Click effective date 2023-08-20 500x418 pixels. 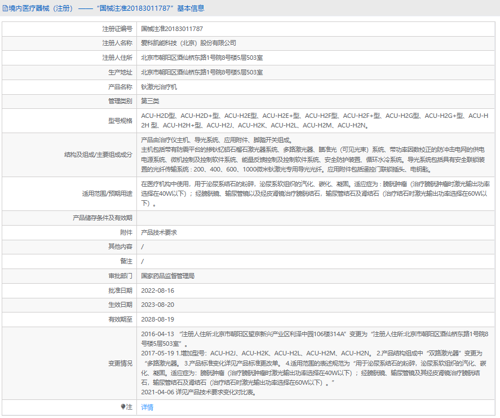157,305
